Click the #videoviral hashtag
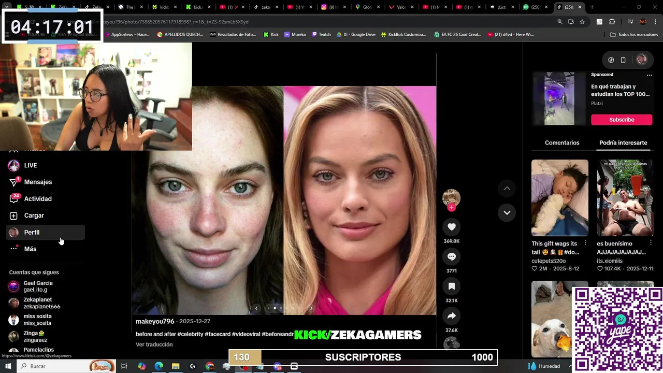 246,334
